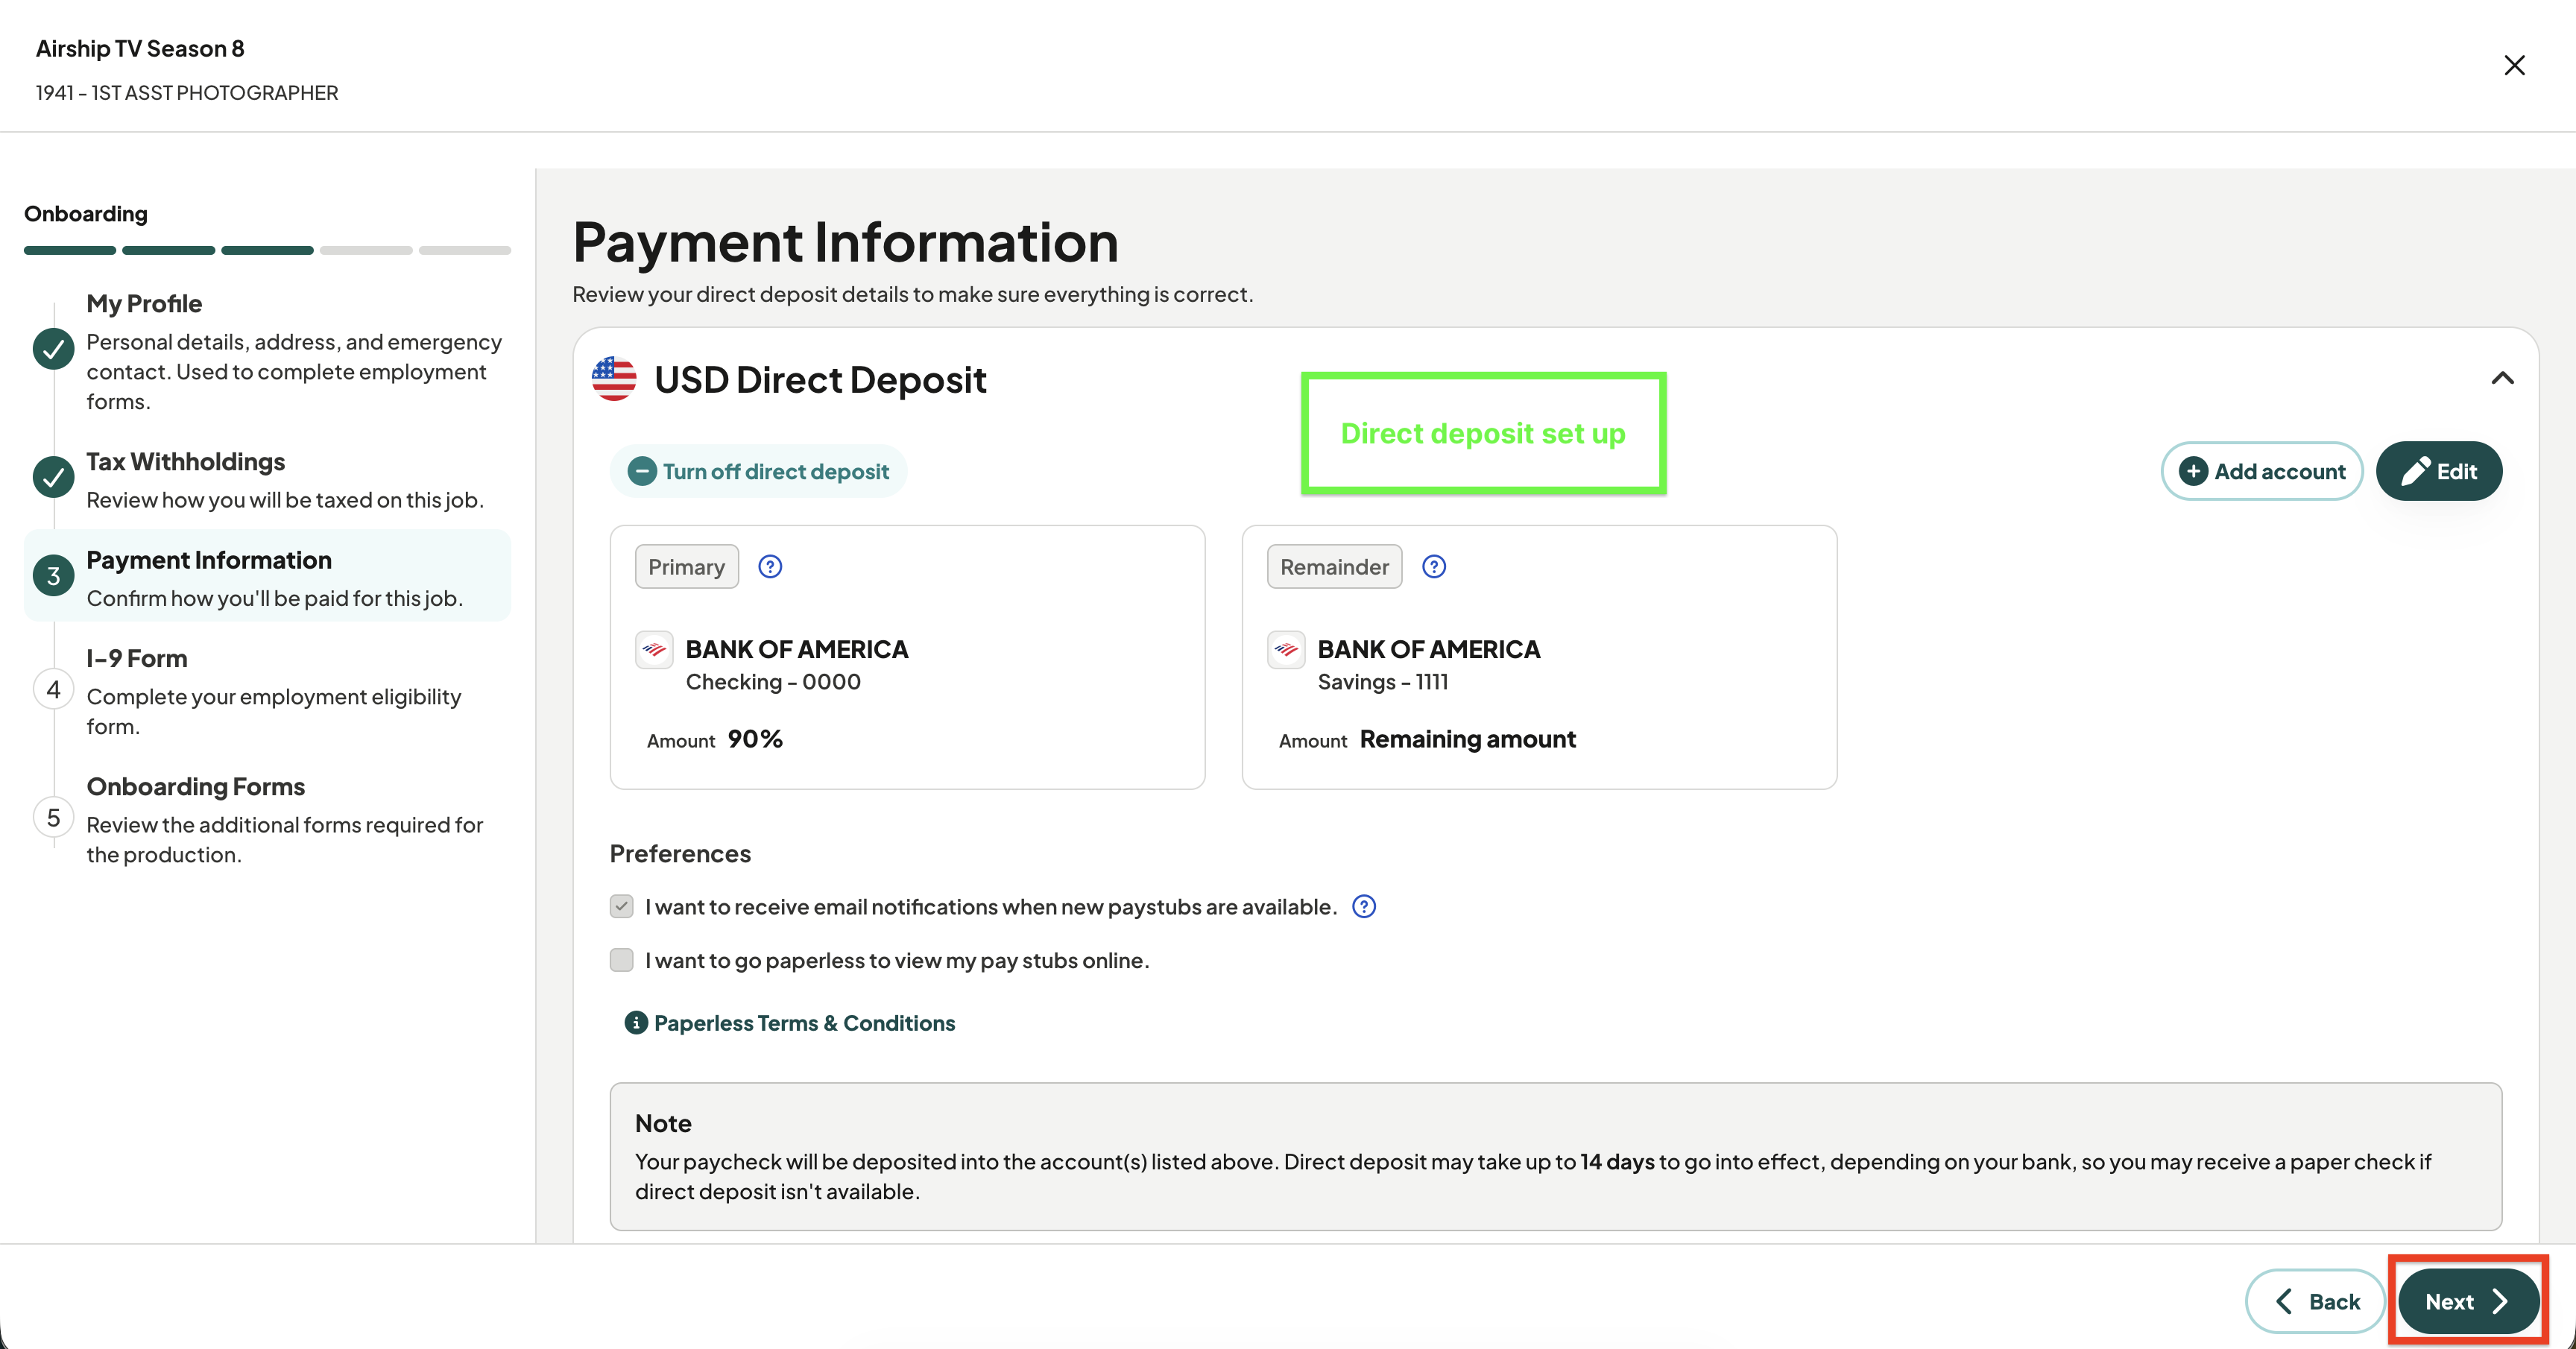
Task: Click the 90% amount value
Action: coord(755,740)
